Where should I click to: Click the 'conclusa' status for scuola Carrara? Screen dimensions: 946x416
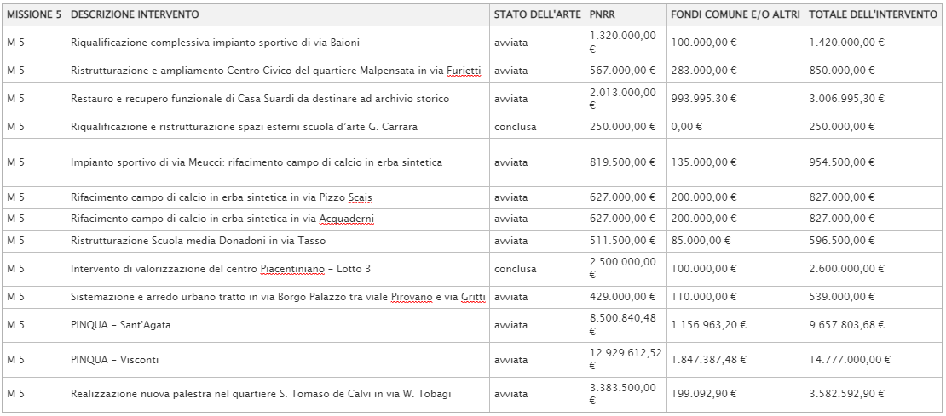516,127
